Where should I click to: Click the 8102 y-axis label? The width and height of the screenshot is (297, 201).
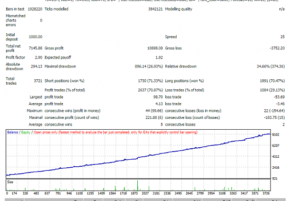[x=276, y=134]
